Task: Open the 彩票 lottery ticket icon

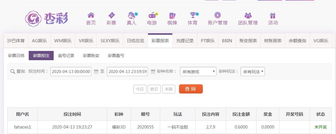Action: click(x=111, y=15)
